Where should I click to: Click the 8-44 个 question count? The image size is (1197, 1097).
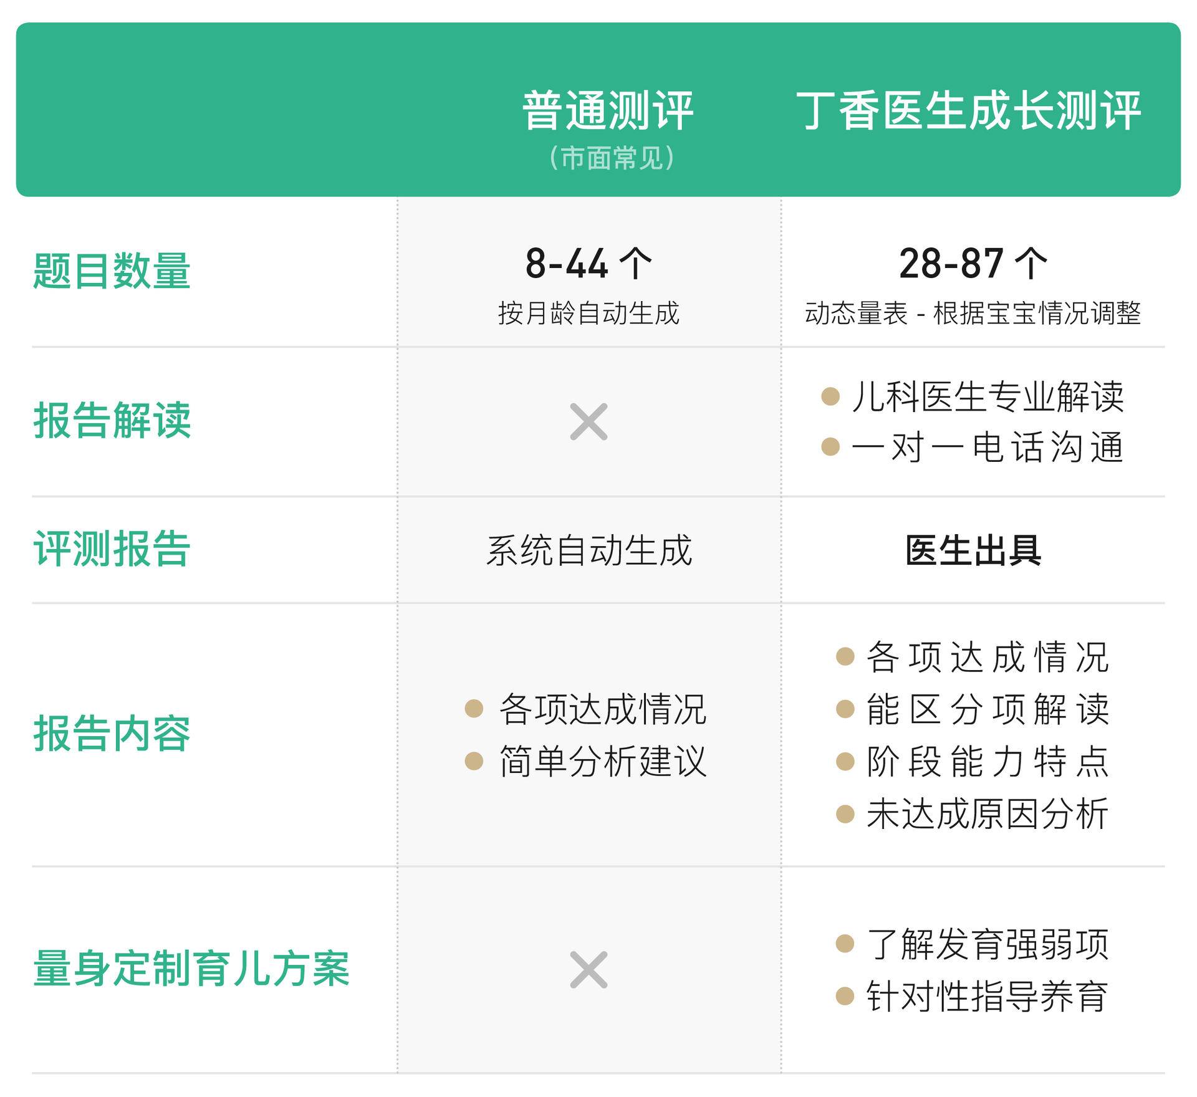pyautogui.click(x=589, y=264)
